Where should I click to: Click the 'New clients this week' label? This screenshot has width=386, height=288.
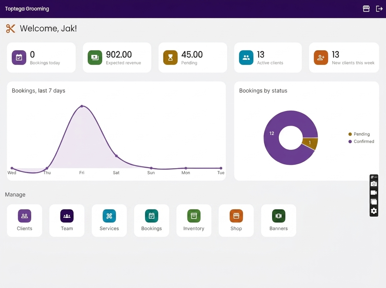point(353,63)
